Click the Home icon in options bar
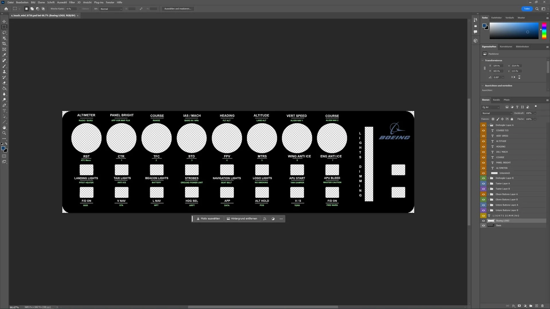Screen dimensions: 550x309 point(6,9)
